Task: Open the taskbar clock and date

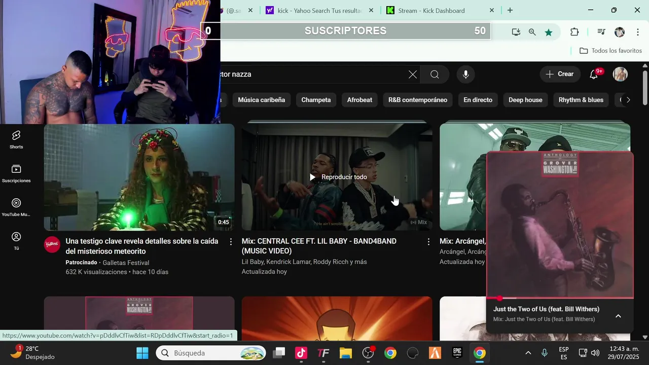Action: [x=623, y=353]
